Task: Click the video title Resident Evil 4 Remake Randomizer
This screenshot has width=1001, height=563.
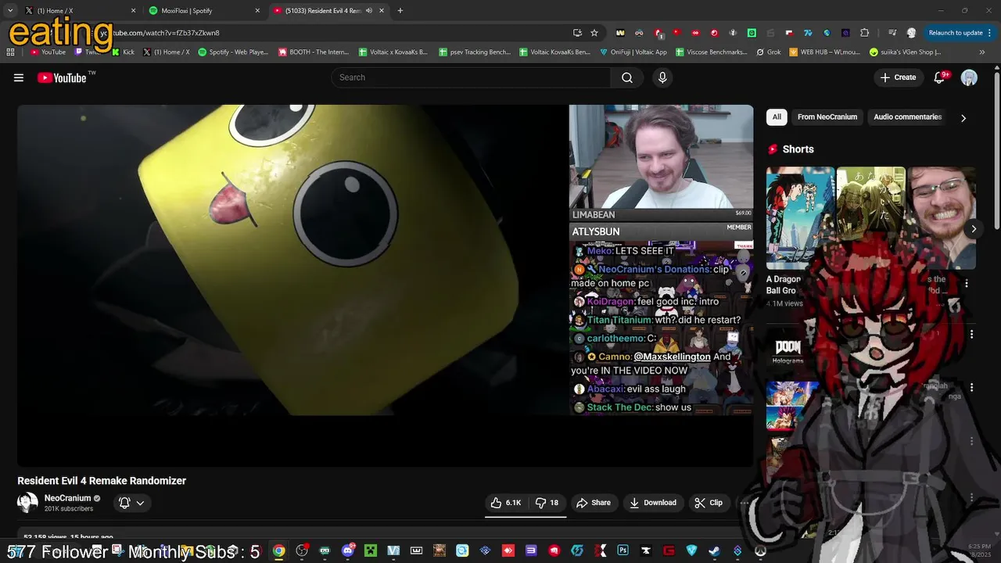Action: (102, 481)
